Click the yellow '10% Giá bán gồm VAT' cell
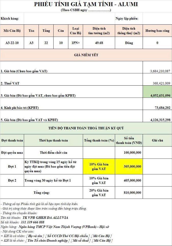172x246 pixels. 99,167
